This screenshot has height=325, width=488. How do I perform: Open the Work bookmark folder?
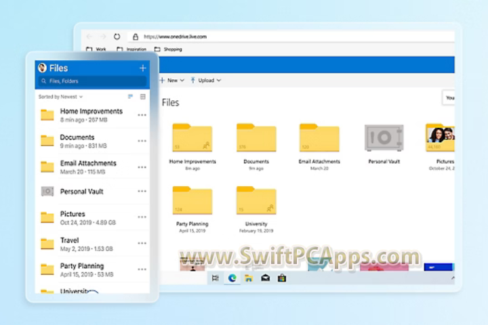96,49
